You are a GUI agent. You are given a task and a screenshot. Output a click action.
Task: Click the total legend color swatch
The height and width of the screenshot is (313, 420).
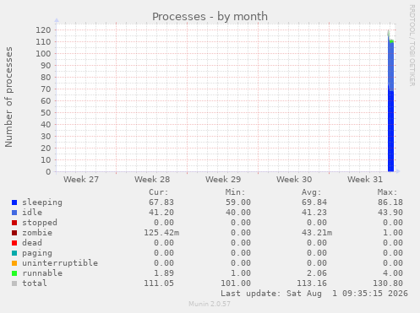14,283
